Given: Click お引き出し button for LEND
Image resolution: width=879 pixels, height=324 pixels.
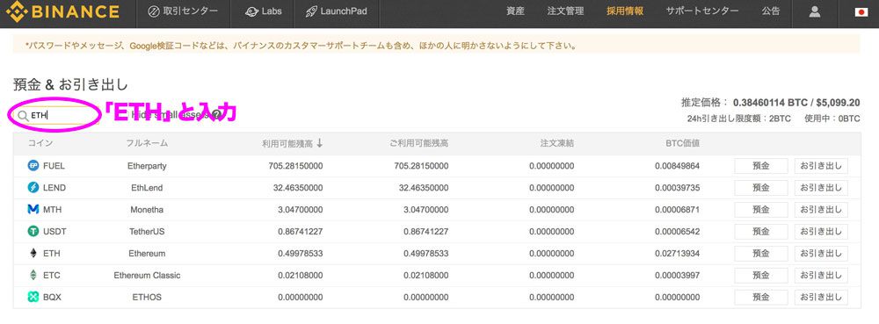Looking at the screenshot, I should coord(821,187).
